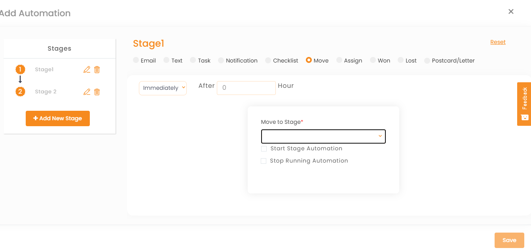Pick the Checklist action type
Viewport: 531px width, 250px height.
pos(268,60)
